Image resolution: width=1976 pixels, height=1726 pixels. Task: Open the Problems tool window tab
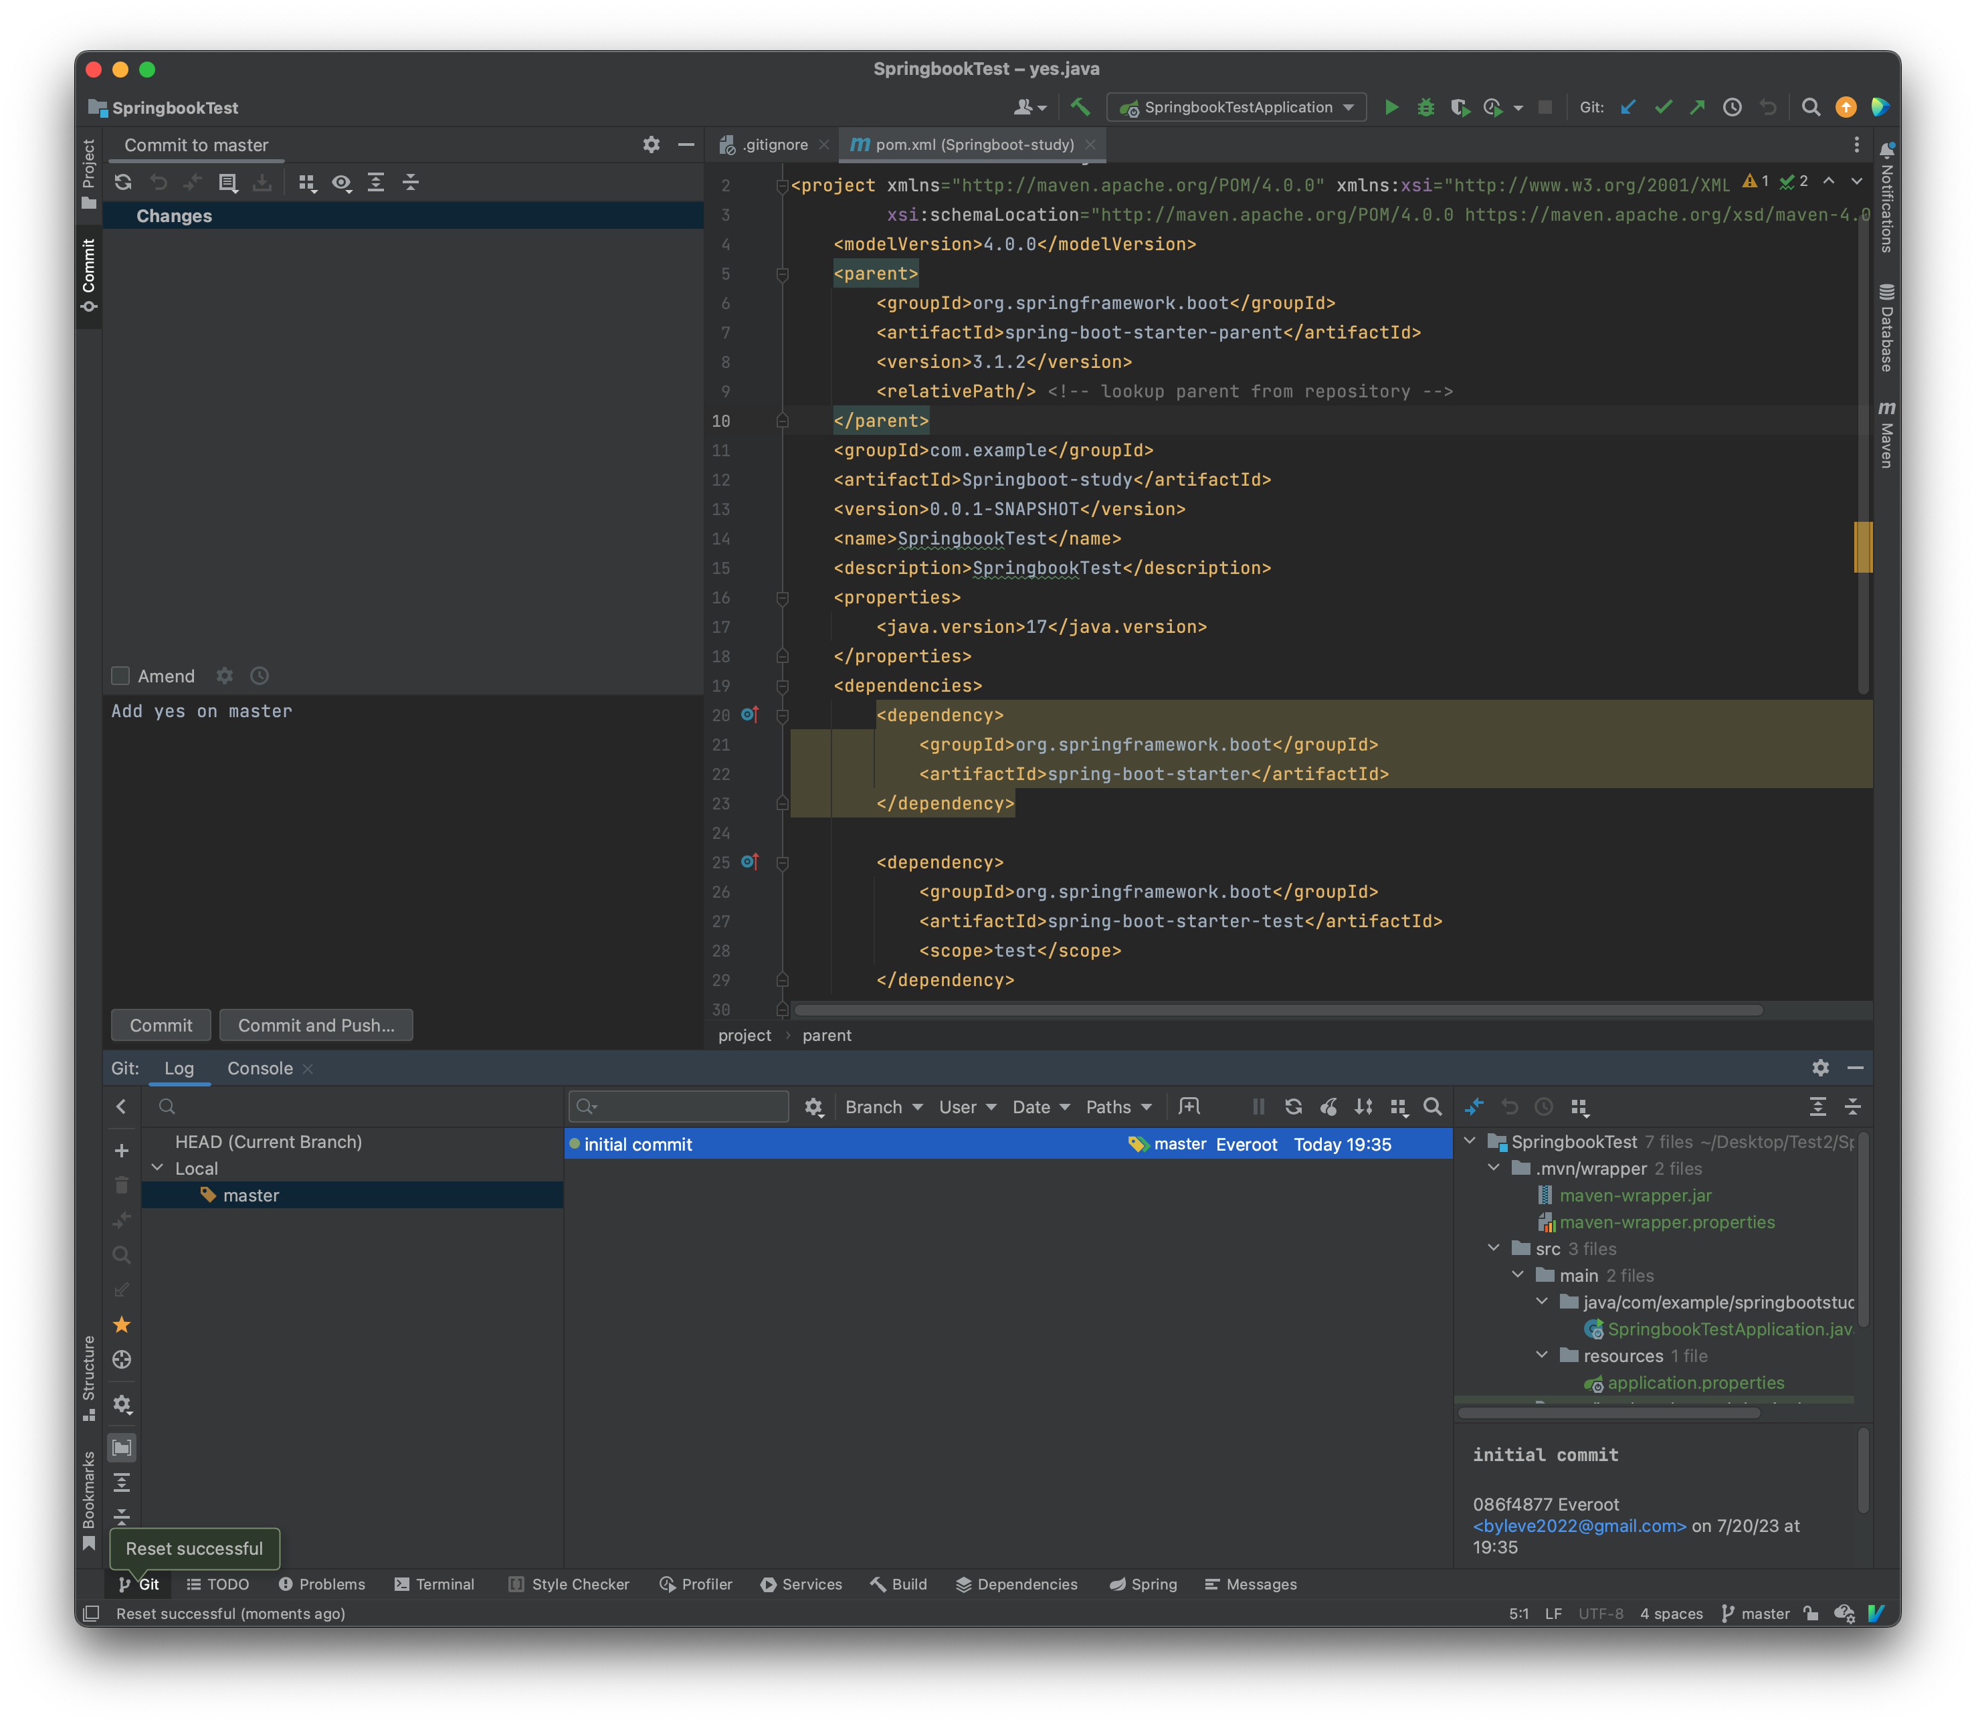pos(322,1584)
